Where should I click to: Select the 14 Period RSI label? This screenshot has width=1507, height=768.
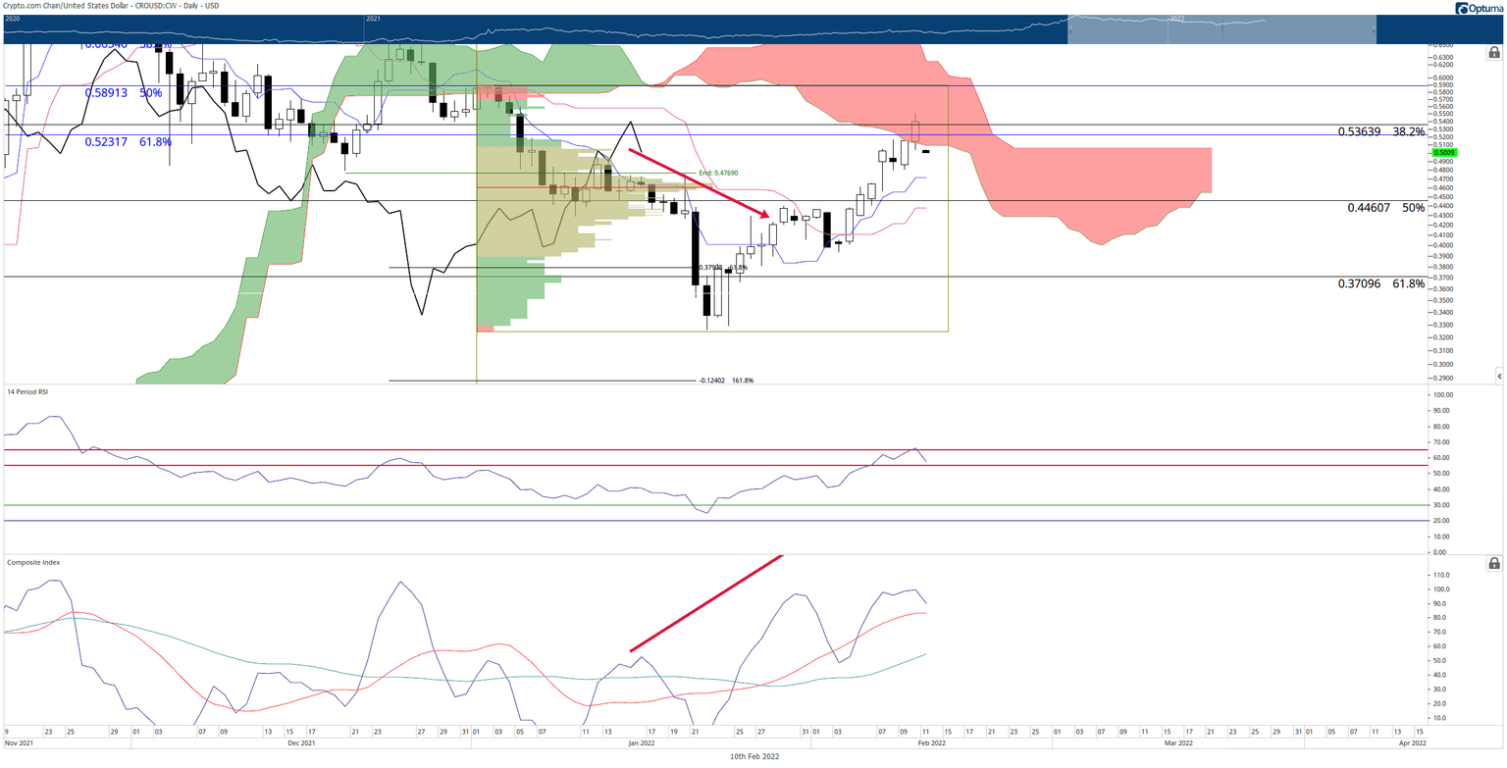click(x=27, y=392)
